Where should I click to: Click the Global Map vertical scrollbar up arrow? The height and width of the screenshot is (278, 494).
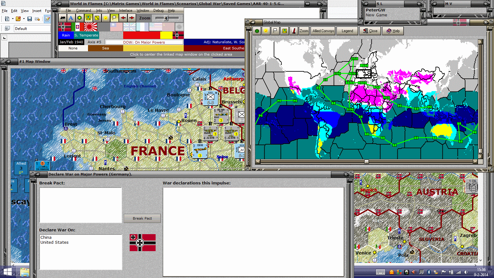coord(480,41)
